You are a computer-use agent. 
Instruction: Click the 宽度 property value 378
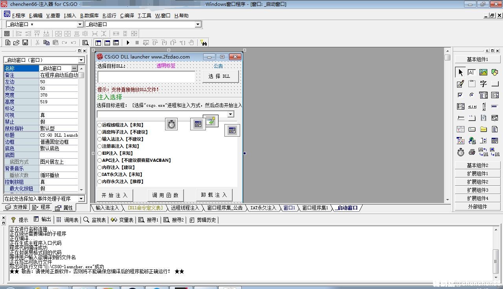click(x=59, y=95)
